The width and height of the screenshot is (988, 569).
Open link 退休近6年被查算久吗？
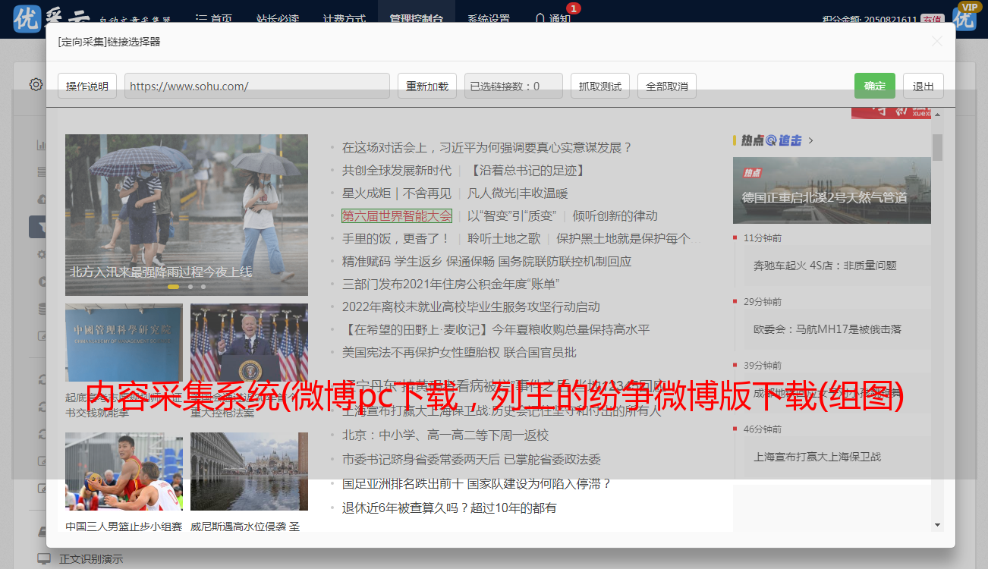tap(449, 508)
